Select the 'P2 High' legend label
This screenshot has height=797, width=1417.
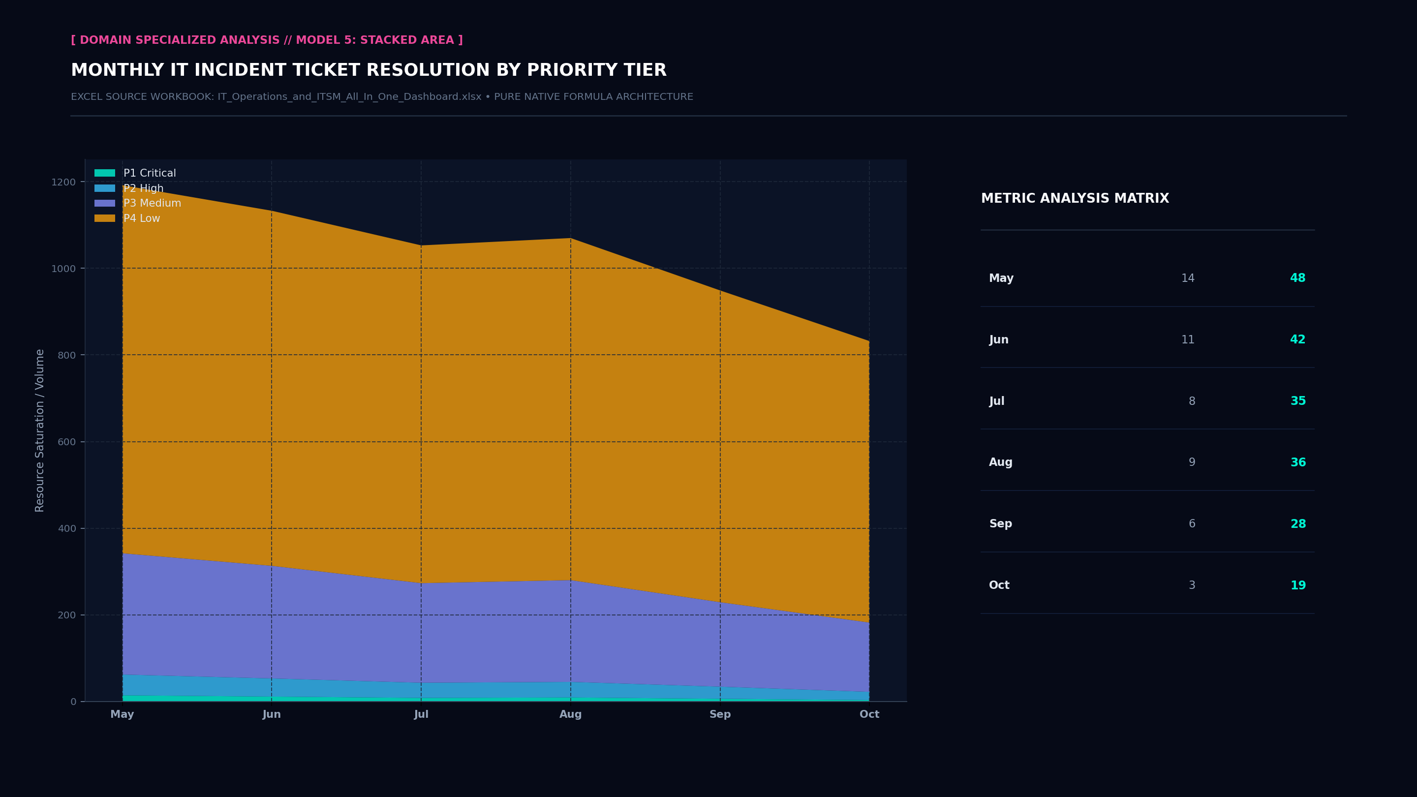click(x=144, y=188)
